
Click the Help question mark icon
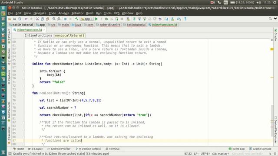pos(185,19)
